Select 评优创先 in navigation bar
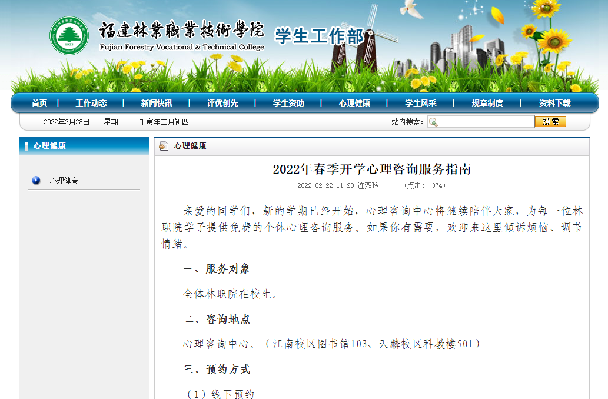 (x=222, y=103)
